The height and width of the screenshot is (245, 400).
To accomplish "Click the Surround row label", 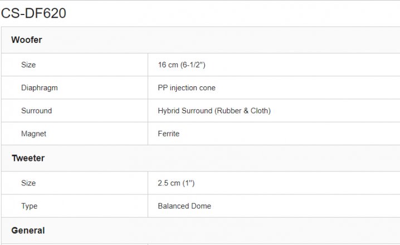I will 36,111.
